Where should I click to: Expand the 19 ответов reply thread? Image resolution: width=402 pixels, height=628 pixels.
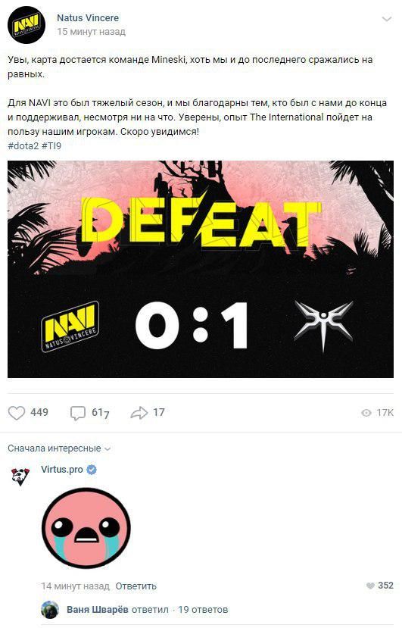point(203,610)
